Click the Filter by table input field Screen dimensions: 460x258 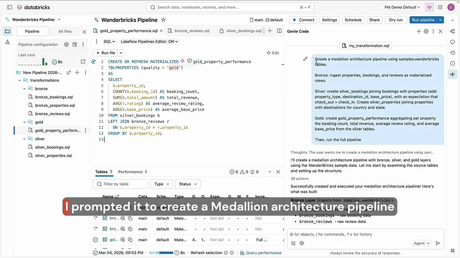(120, 184)
